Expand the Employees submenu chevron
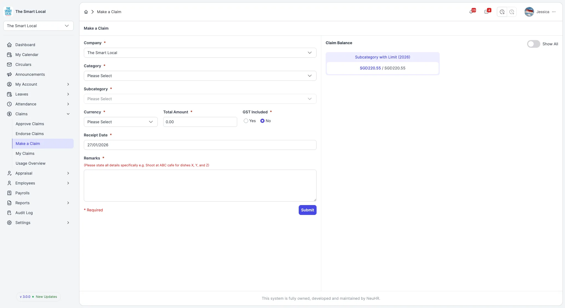 tap(68, 183)
